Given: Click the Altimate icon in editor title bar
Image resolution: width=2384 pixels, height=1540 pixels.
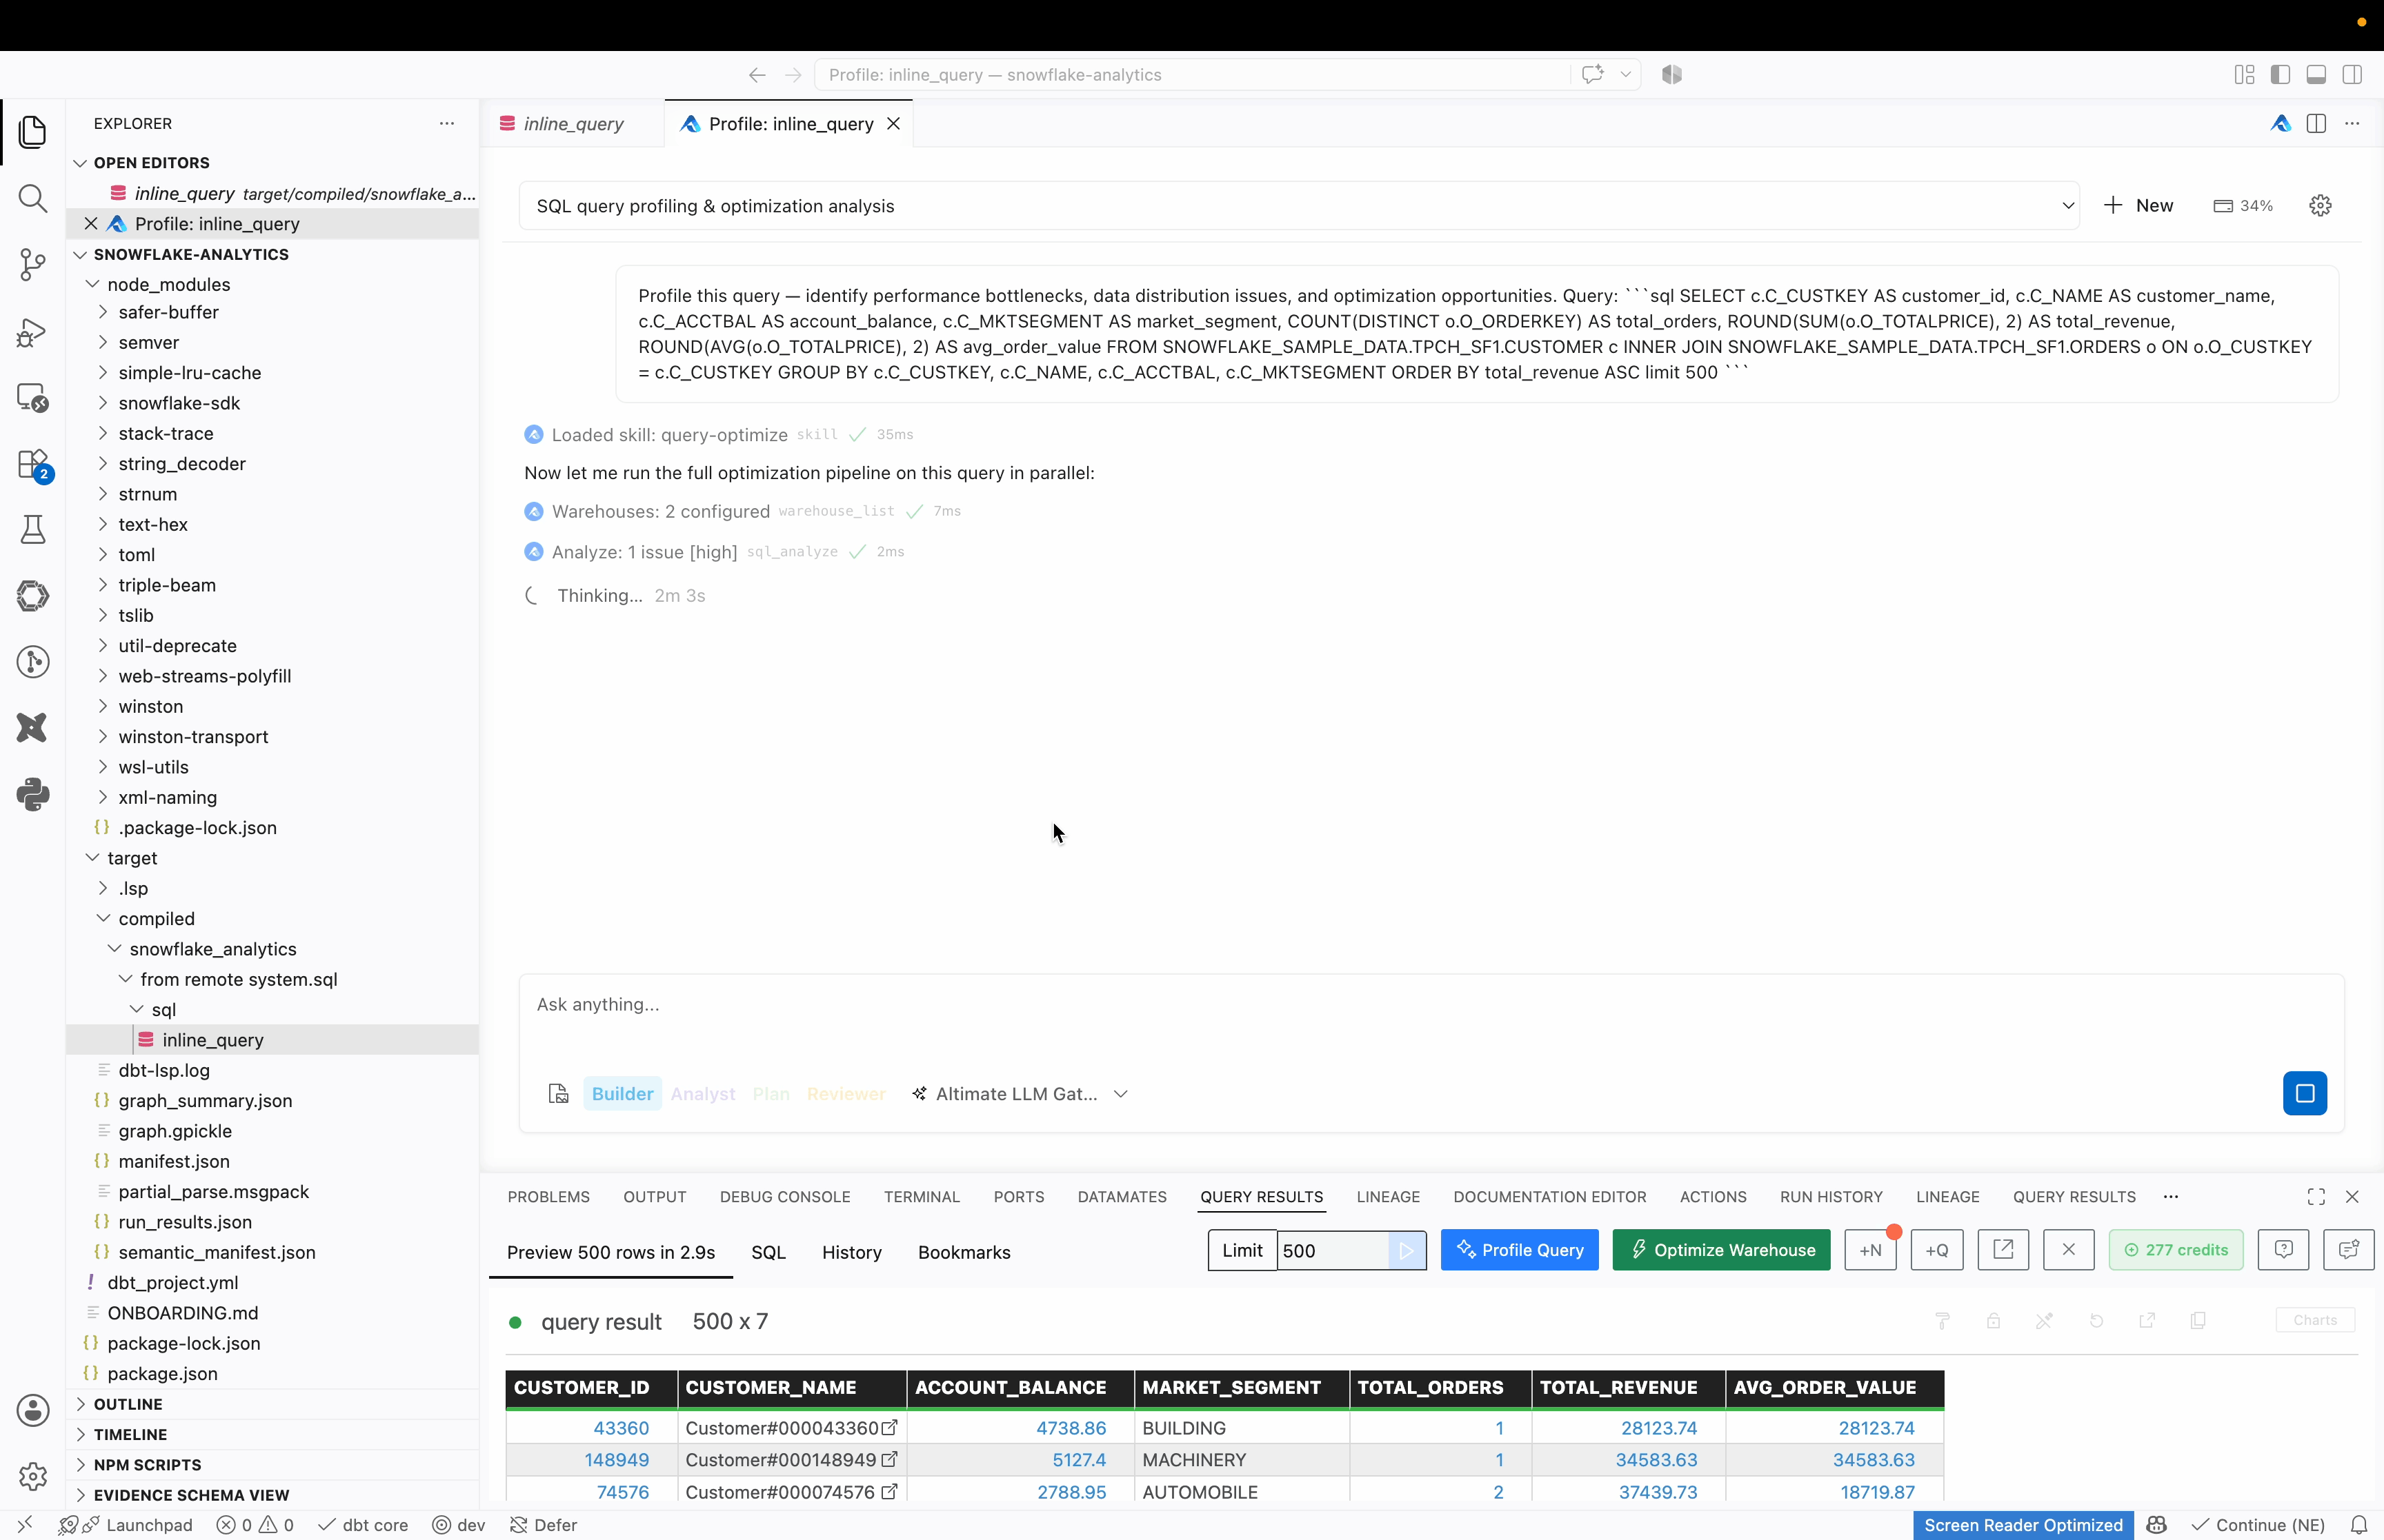Looking at the screenshot, I should point(2281,123).
